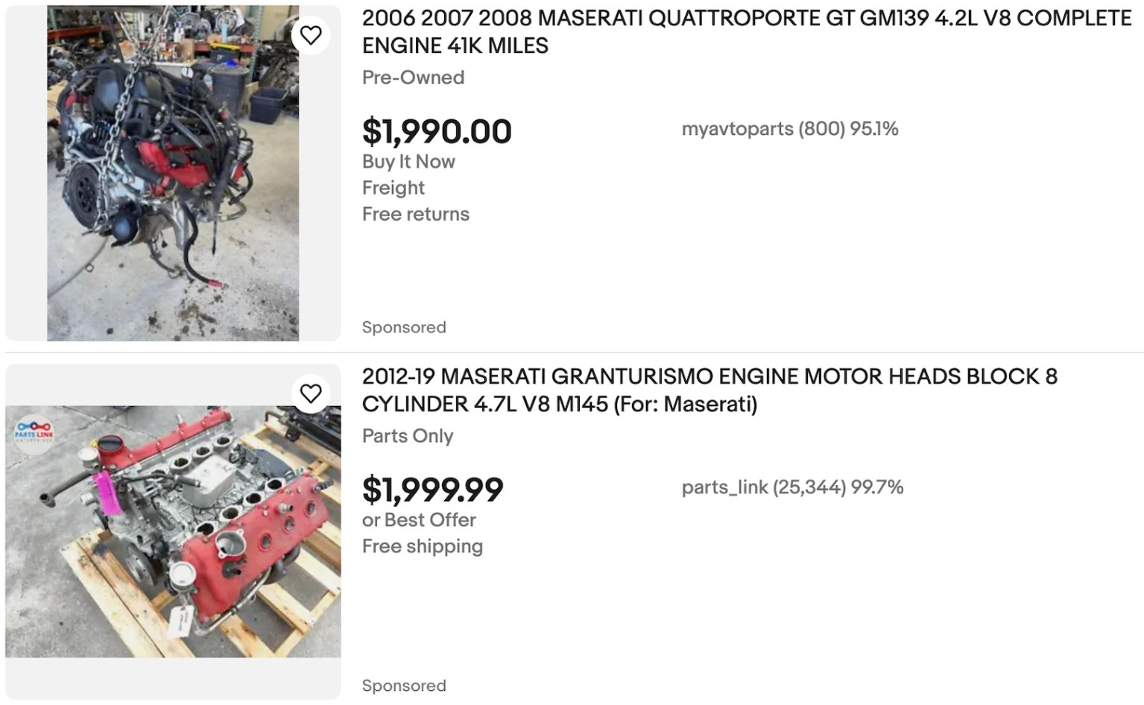Click the $1,999.99 price
This screenshot has width=1144, height=705.
pos(432,490)
